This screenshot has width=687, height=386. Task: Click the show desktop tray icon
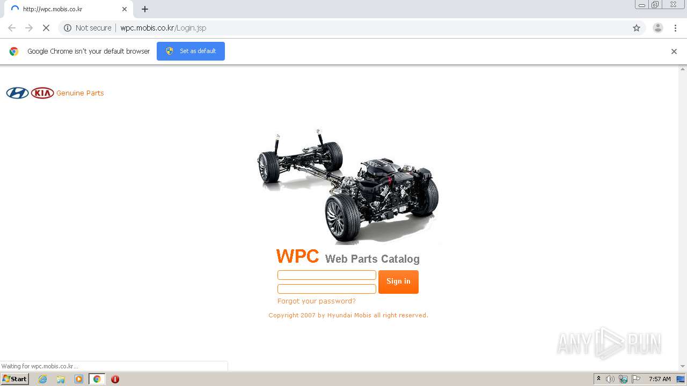(x=681, y=379)
